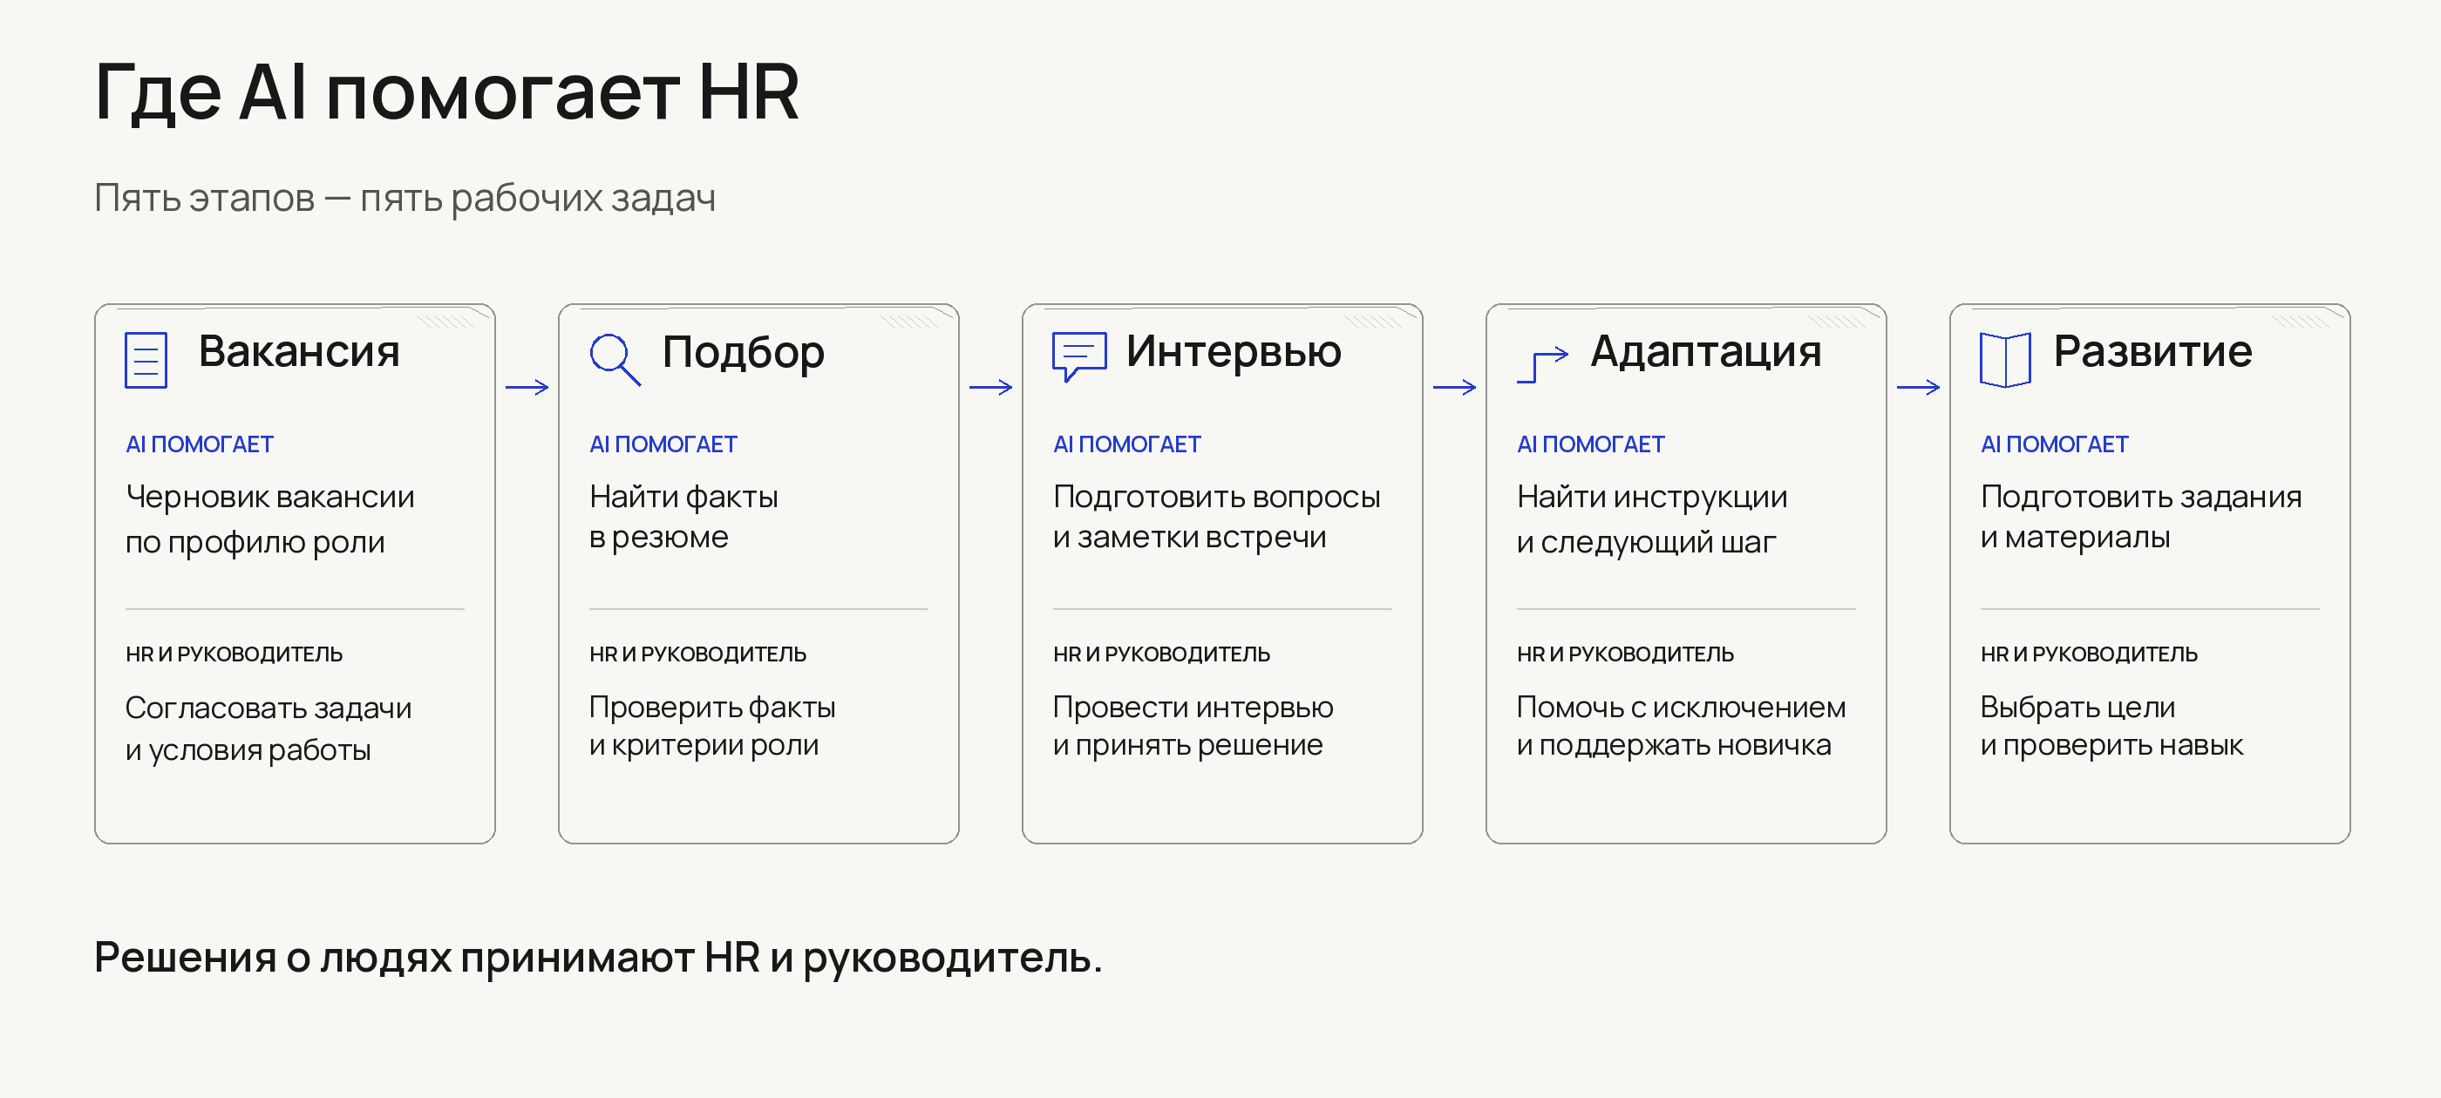Image resolution: width=2441 pixels, height=1098 pixels.
Task: Click the arrow between Интервью and Адаптация
Action: (x=1454, y=387)
